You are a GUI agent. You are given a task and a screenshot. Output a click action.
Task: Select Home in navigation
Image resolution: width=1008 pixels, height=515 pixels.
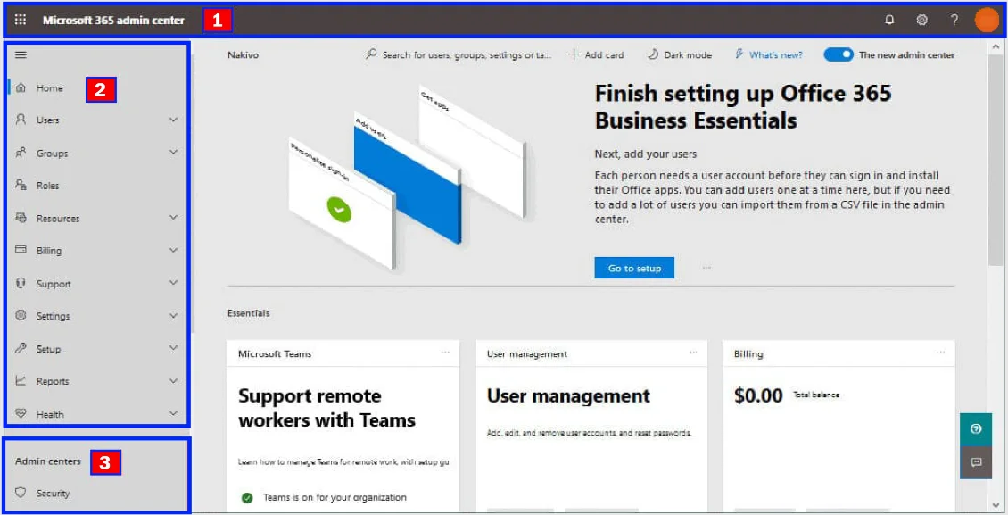(x=49, y=88)
